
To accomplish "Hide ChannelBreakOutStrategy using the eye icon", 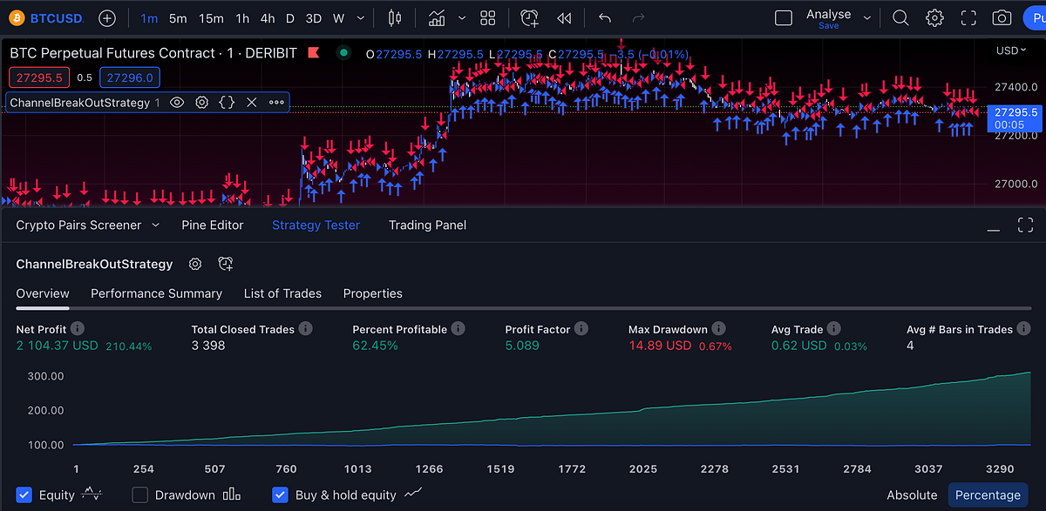I will 177,102.
